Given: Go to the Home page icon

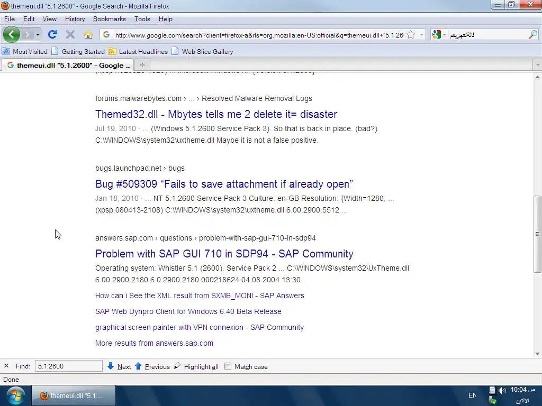Looking at the screenshot, I should tap(88, 34).
